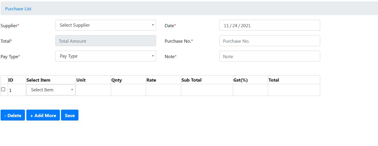Click the Date field label
378x146 pixels.
170,25
